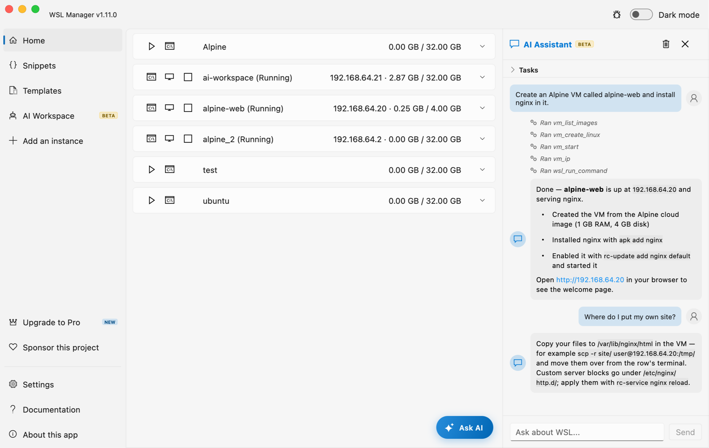
Task: Open terminal for alpine_2 instance
Action: pyautogui.click(x=151, y=139)
